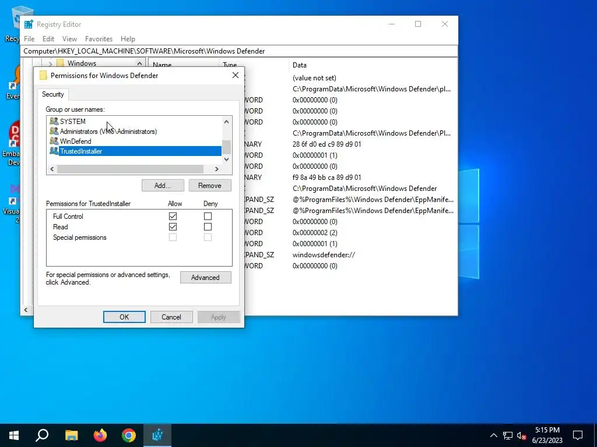Click the Deny Special permissions checkbox

pyautogui.click(x=208, y=237)
